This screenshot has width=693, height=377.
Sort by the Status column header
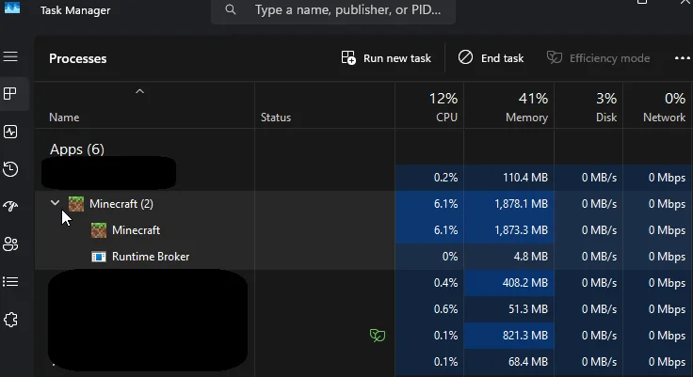pyautogui.click(x=276, y=118)
